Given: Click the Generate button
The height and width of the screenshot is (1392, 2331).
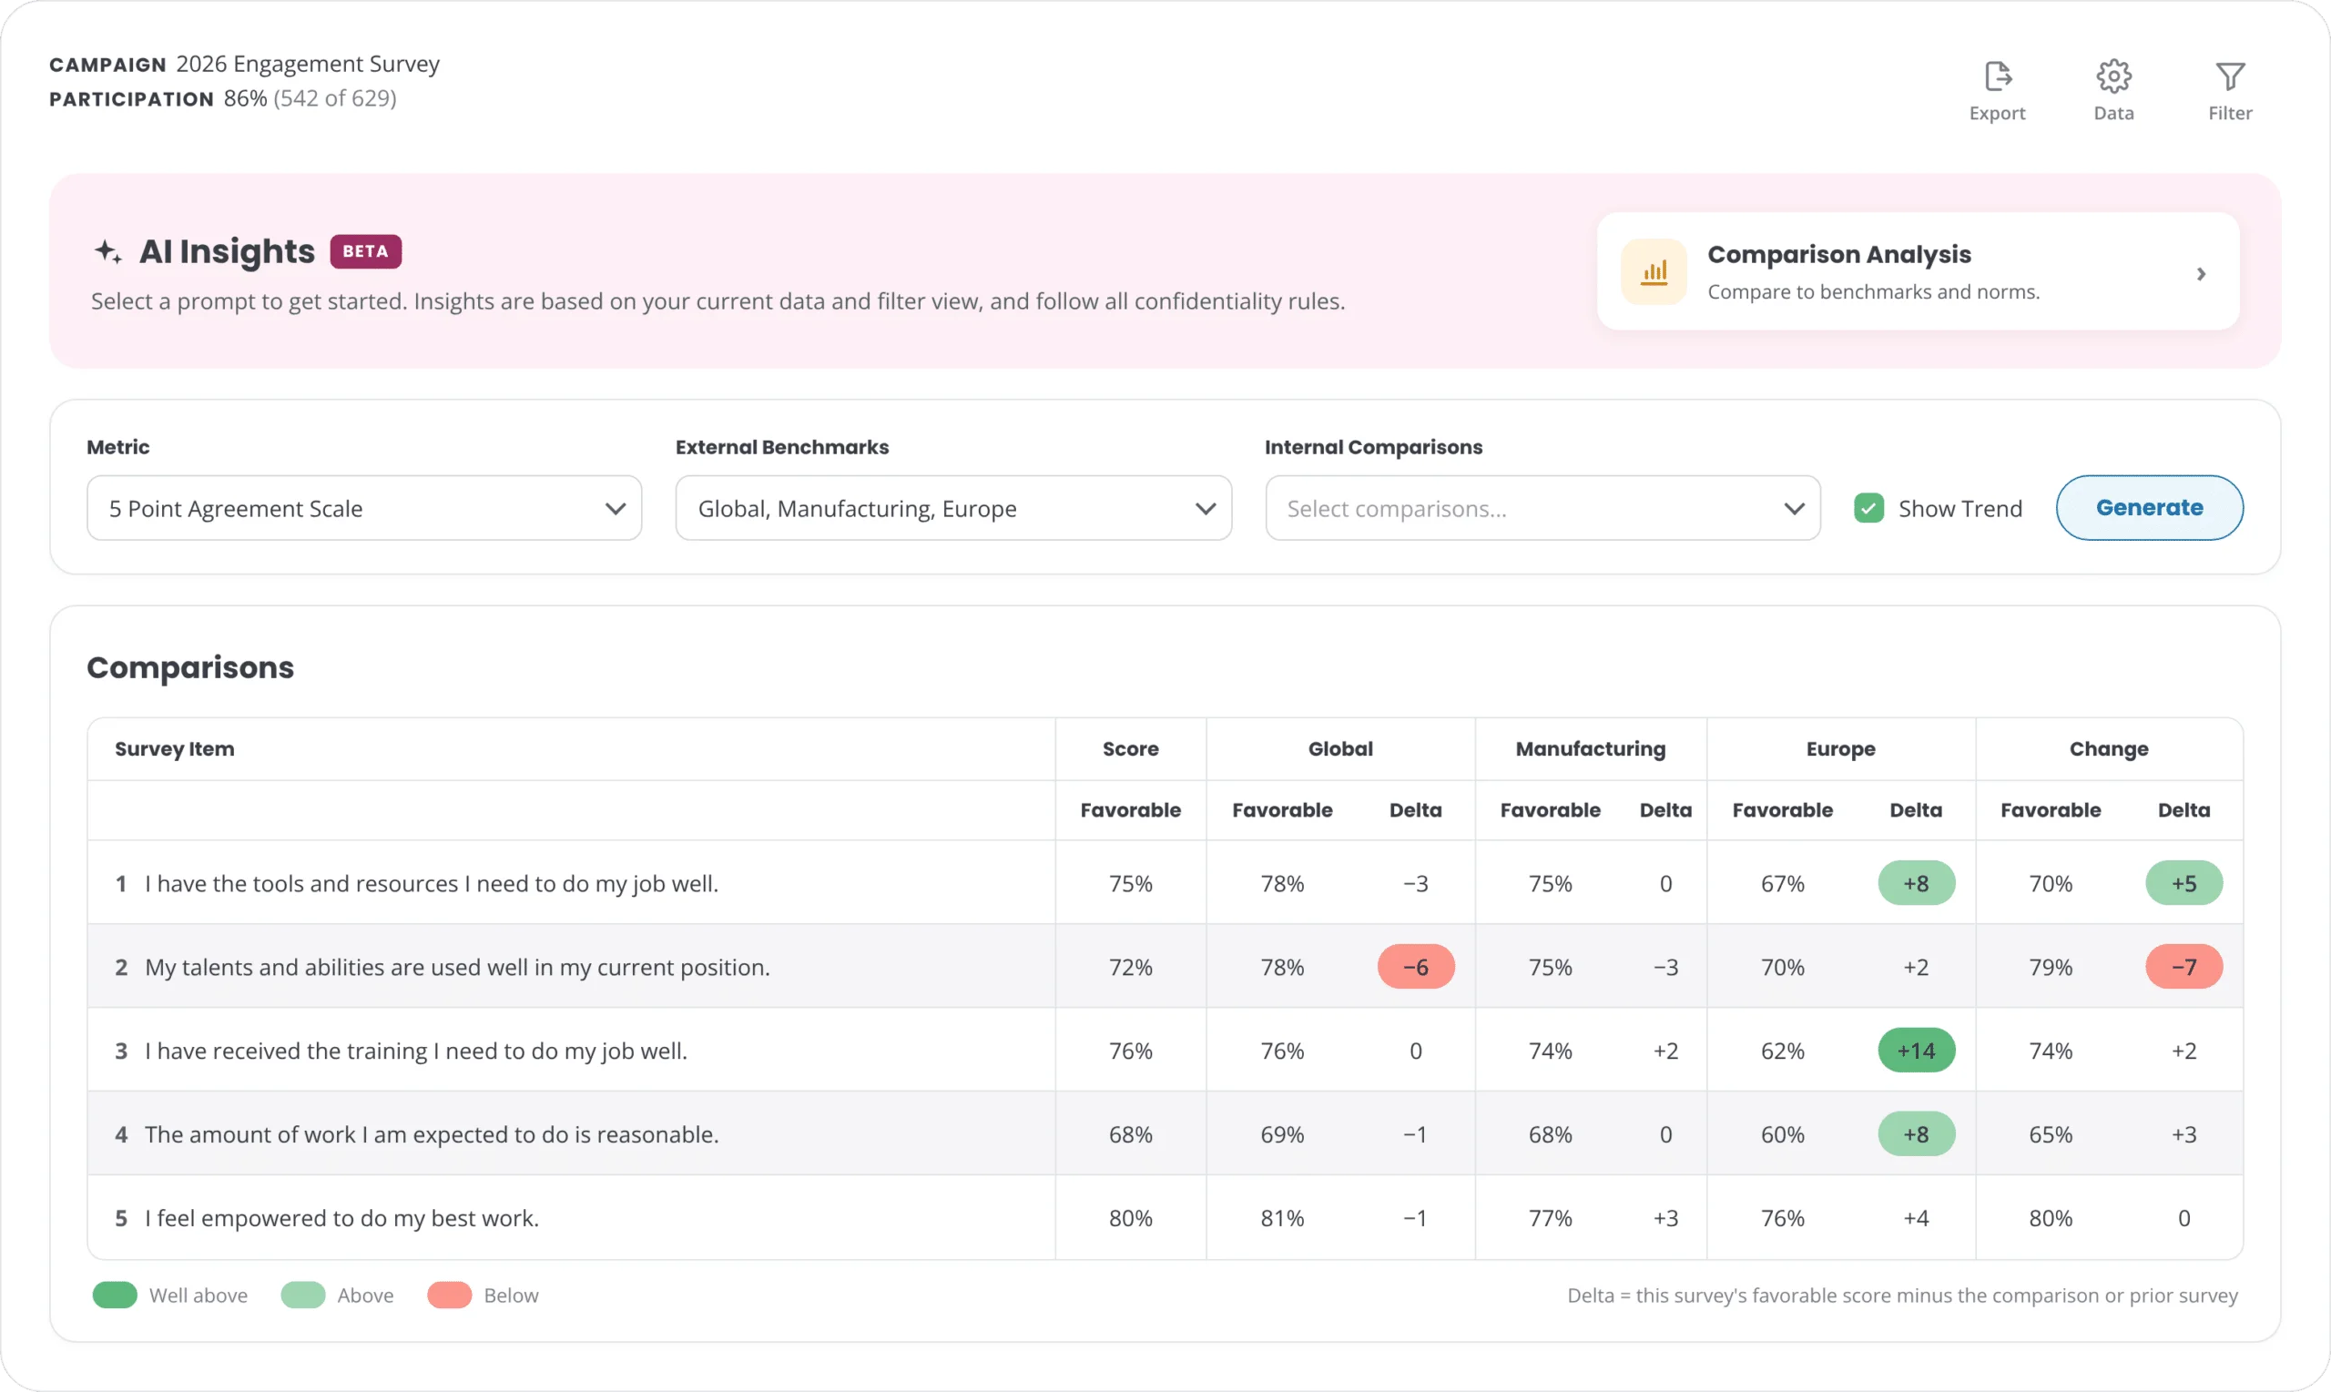Looking at the screenshot, I should (x=2149, y=507).
